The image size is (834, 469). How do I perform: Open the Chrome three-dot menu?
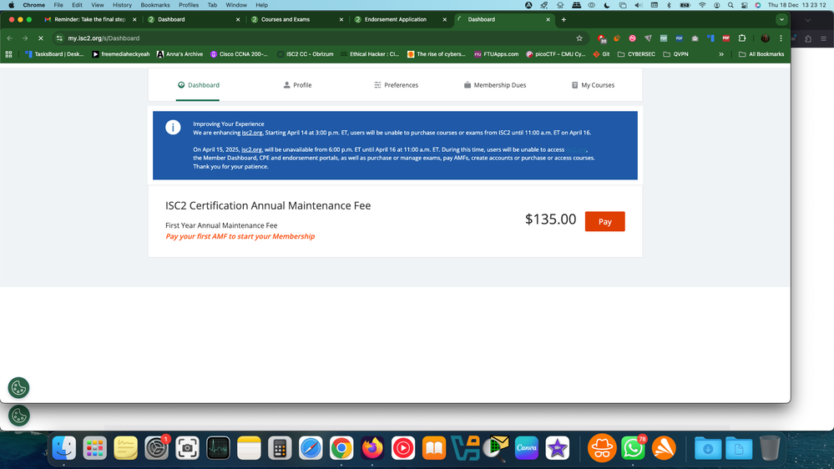[781, 38]
